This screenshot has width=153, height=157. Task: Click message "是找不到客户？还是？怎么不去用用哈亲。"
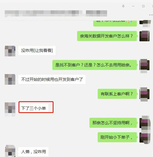click(x=94, y=65)
